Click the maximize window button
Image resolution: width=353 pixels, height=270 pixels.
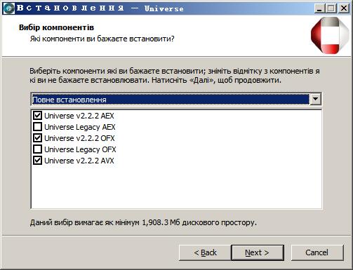click(x=331, y=8)
